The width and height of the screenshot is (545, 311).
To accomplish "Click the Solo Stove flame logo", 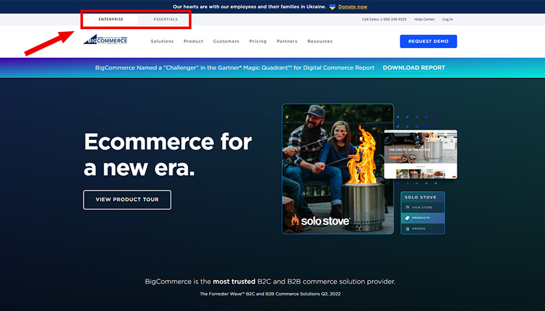I will (x=295, y=220).
